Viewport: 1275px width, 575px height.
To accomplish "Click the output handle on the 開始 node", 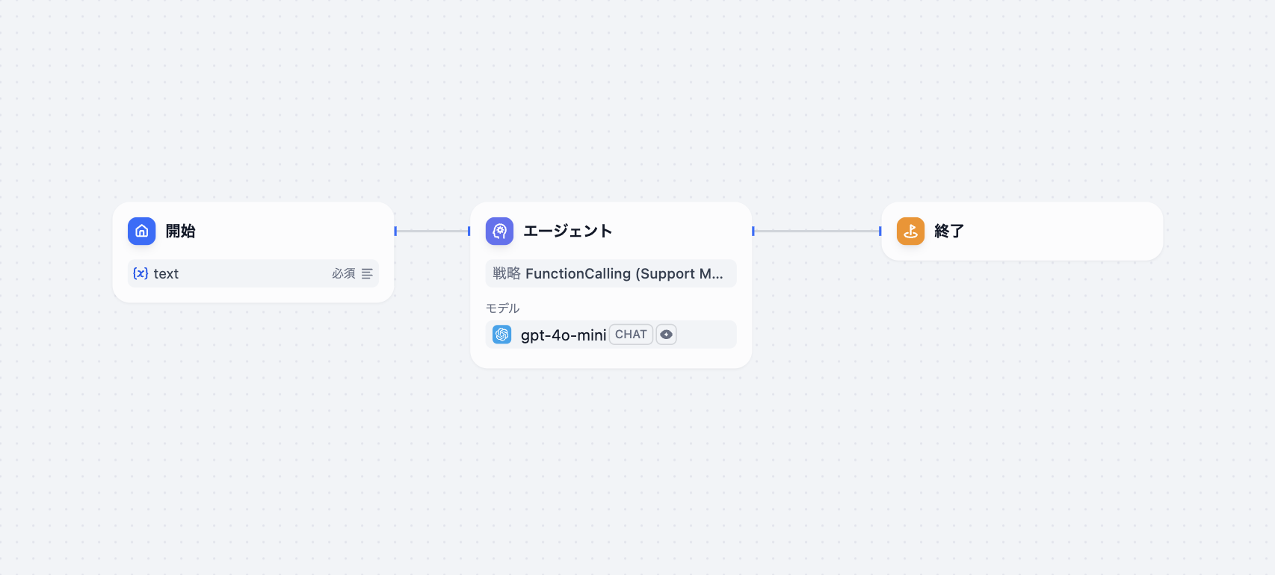I will click(x=395, y=231).
